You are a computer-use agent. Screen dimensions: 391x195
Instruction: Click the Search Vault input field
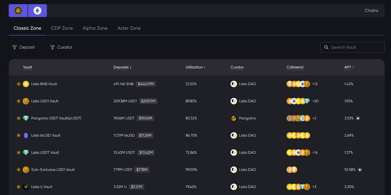[356, 47]
